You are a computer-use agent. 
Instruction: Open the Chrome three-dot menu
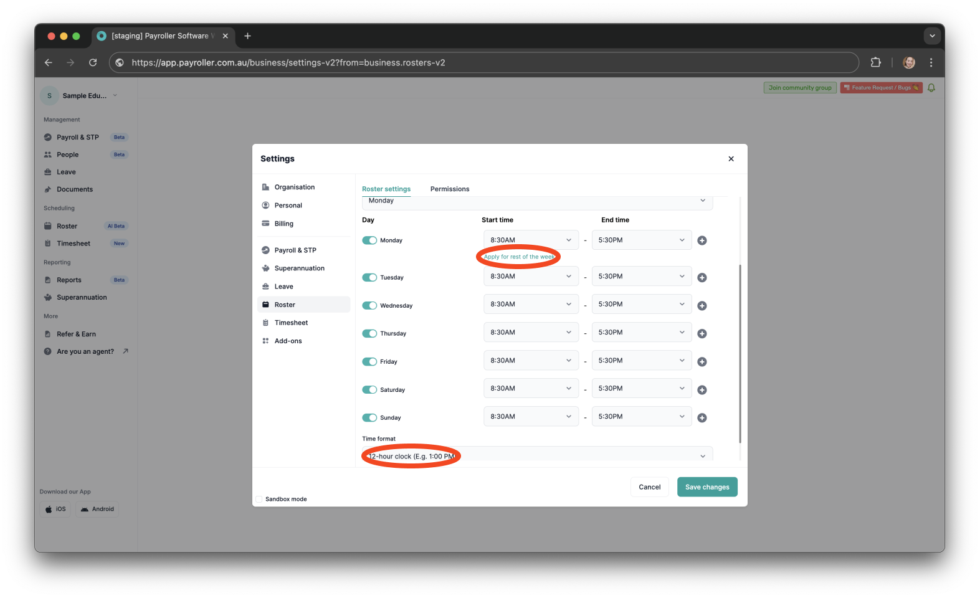tap(931, 62)
